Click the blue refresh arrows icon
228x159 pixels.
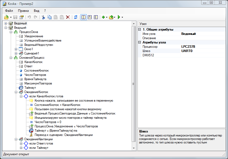76,17
